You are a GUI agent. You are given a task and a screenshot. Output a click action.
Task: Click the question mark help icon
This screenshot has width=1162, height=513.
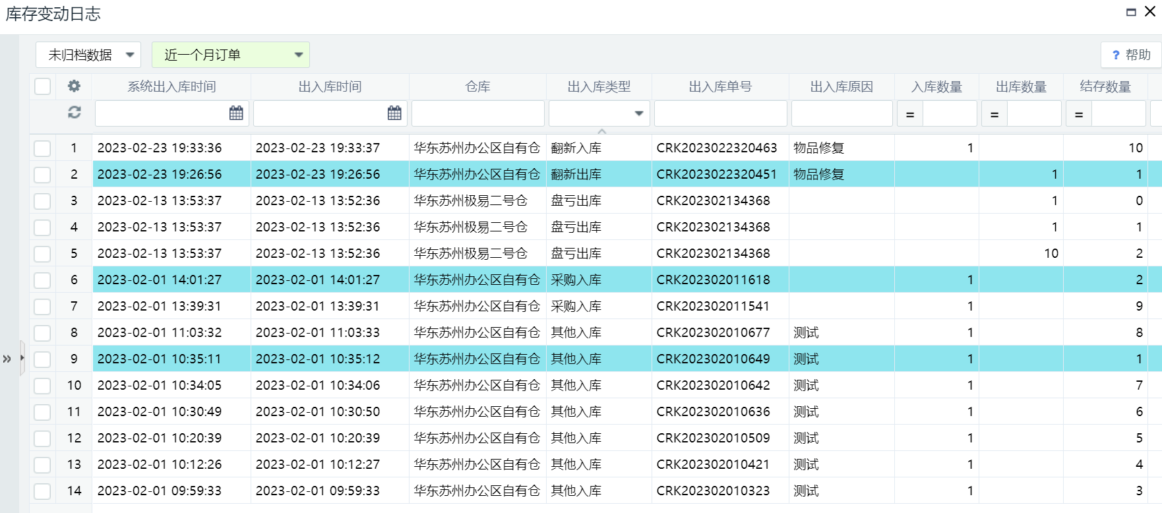[x=1116, y=55]
